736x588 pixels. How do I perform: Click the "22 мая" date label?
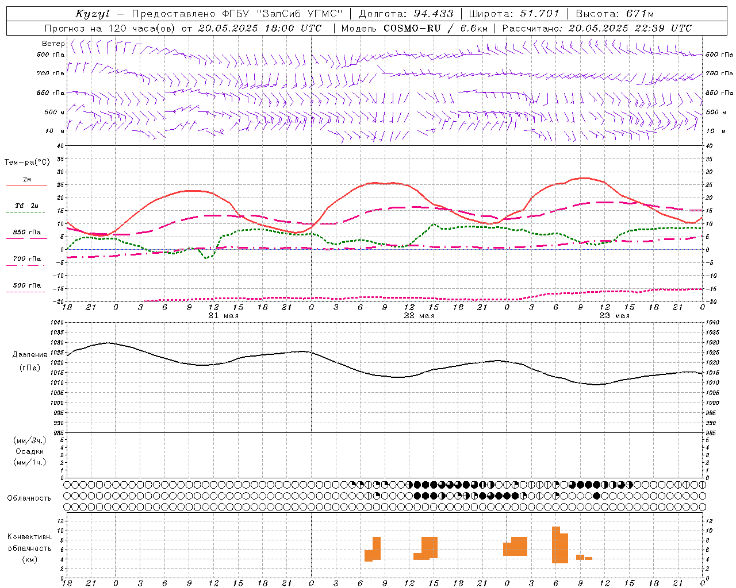pyautogui.click(x=419, y=316)
